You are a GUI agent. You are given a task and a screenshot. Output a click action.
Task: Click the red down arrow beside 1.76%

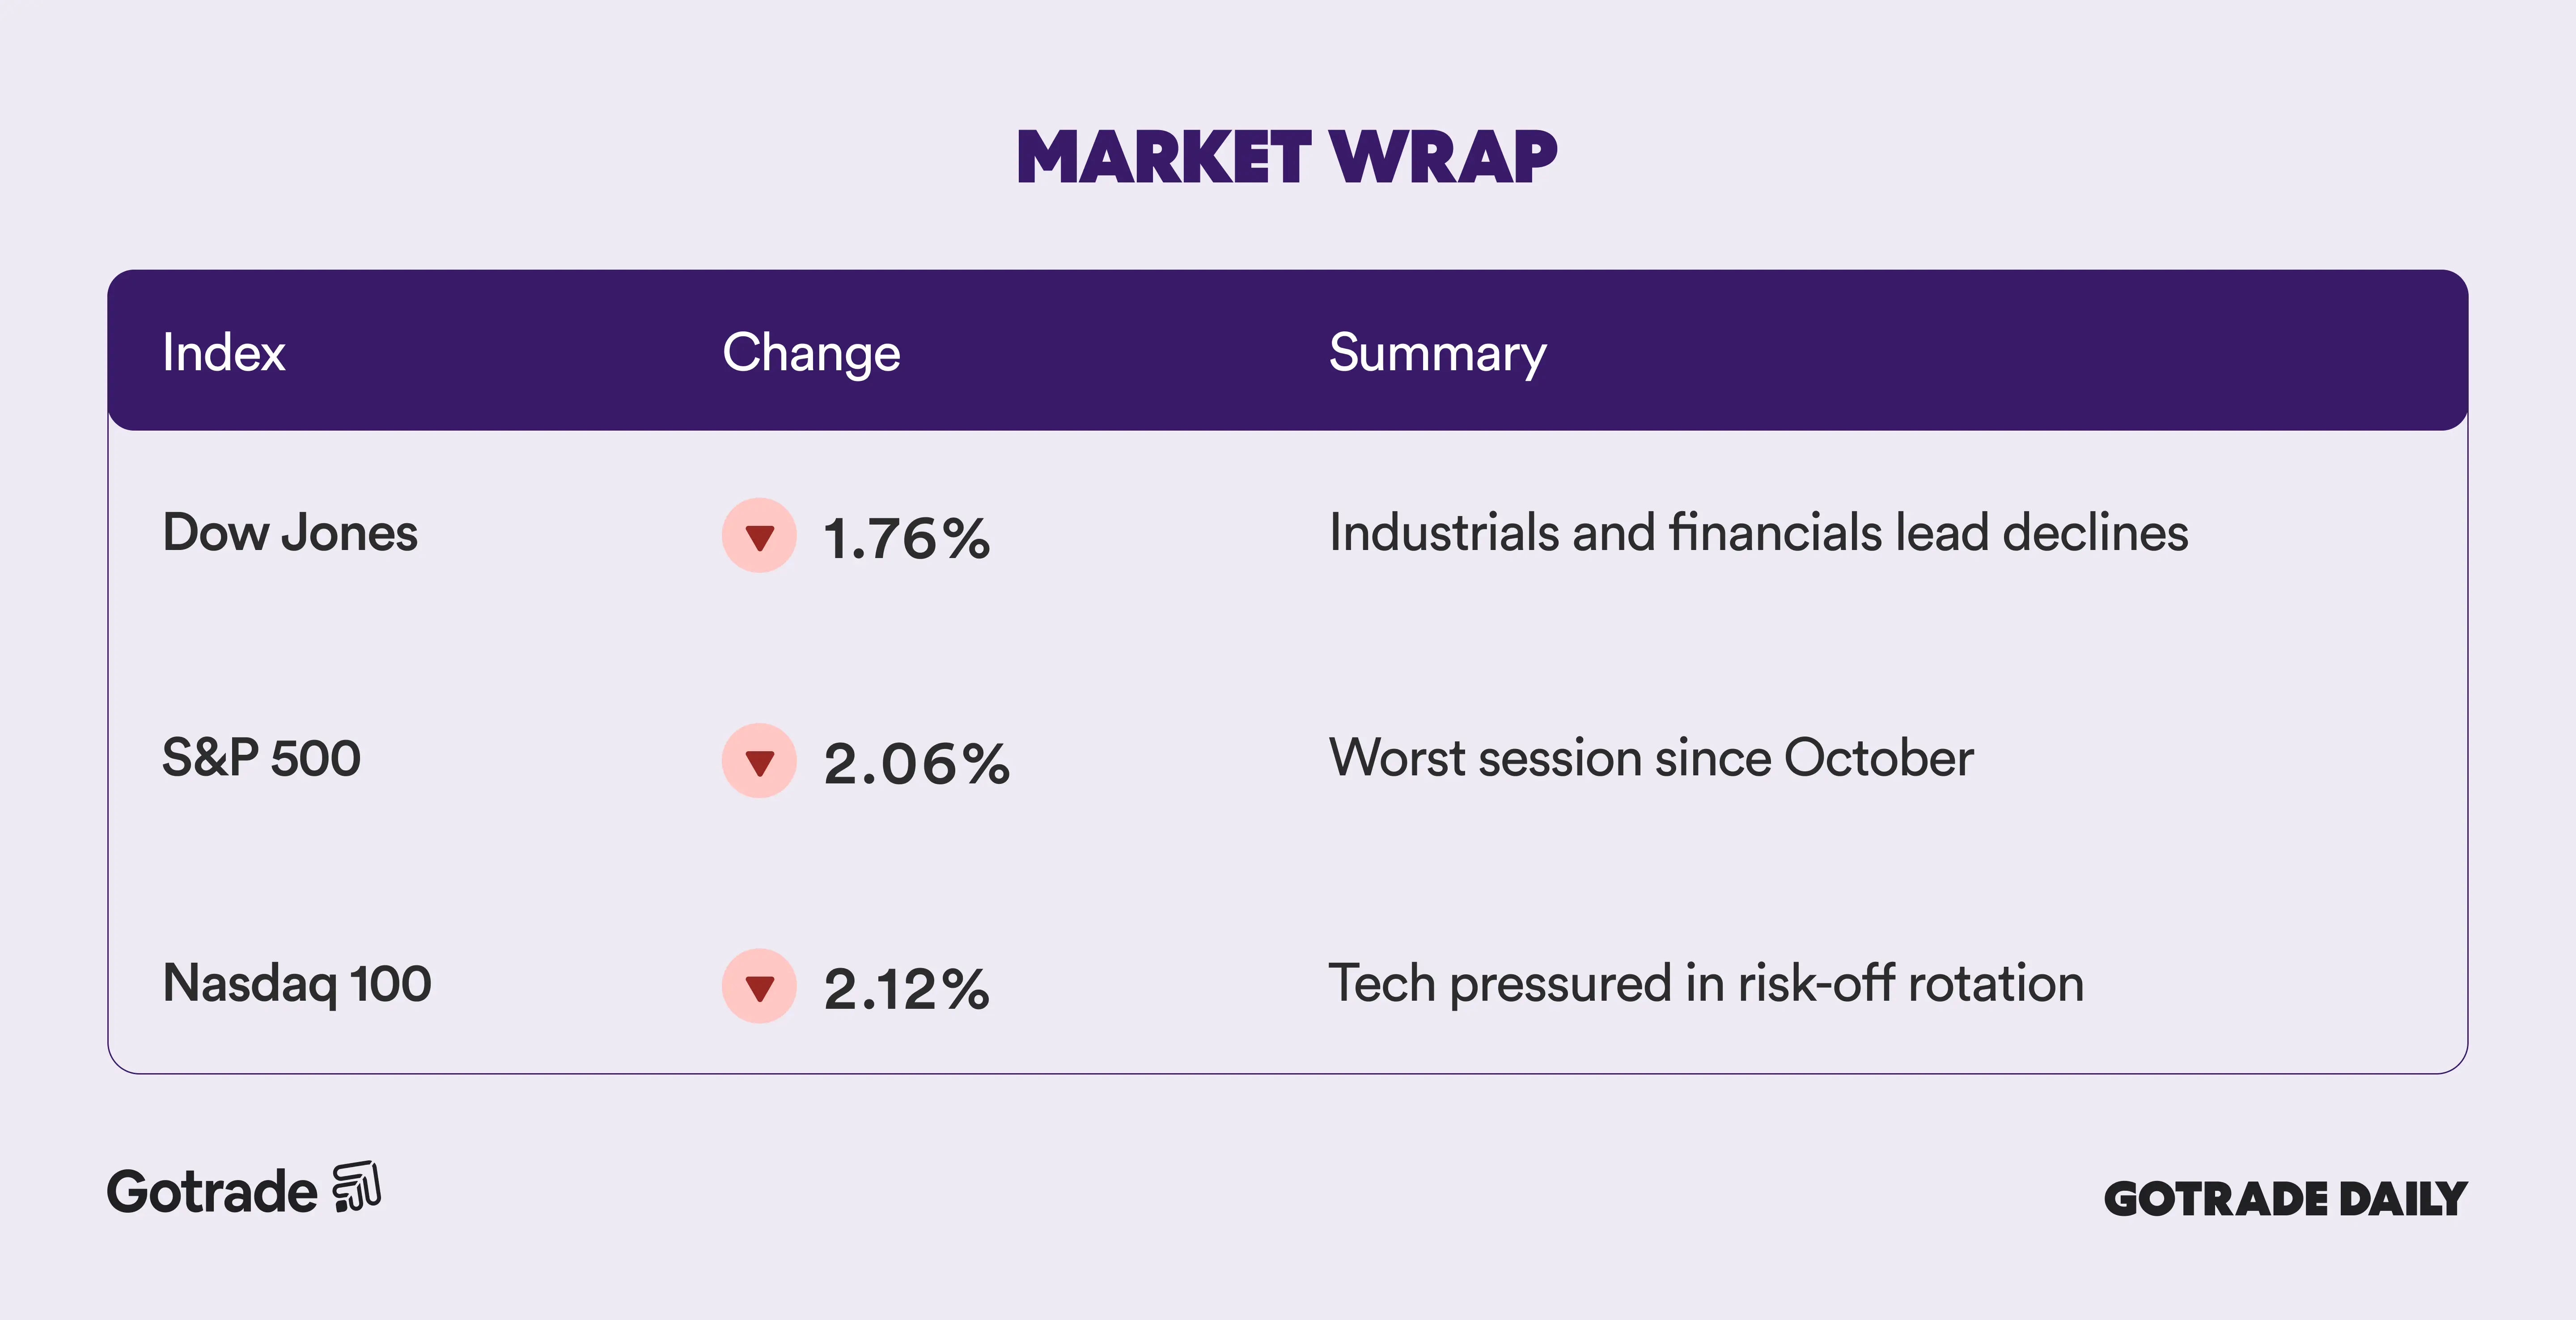pyautogui.click(x=759, y=536)
